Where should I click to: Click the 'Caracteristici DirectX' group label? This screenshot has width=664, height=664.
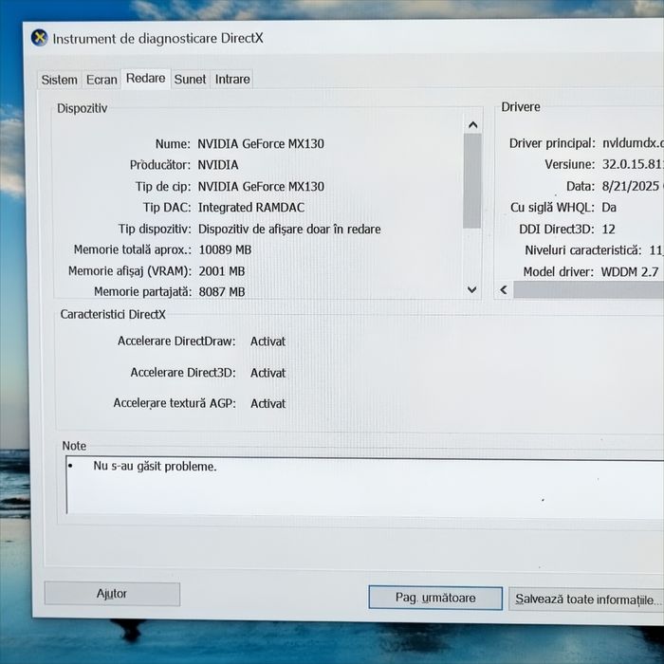pos(113,314)
